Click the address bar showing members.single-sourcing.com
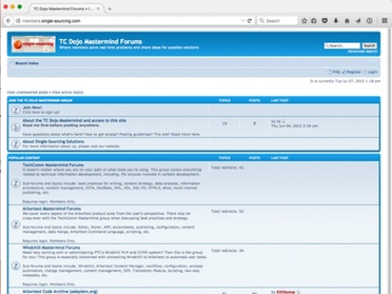 coord(131,20)
